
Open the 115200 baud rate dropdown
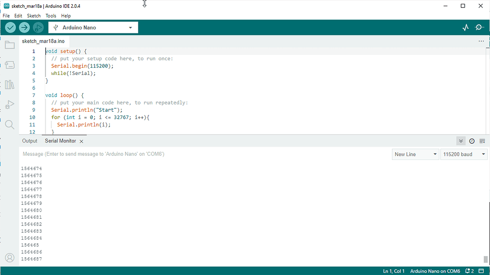464,154
